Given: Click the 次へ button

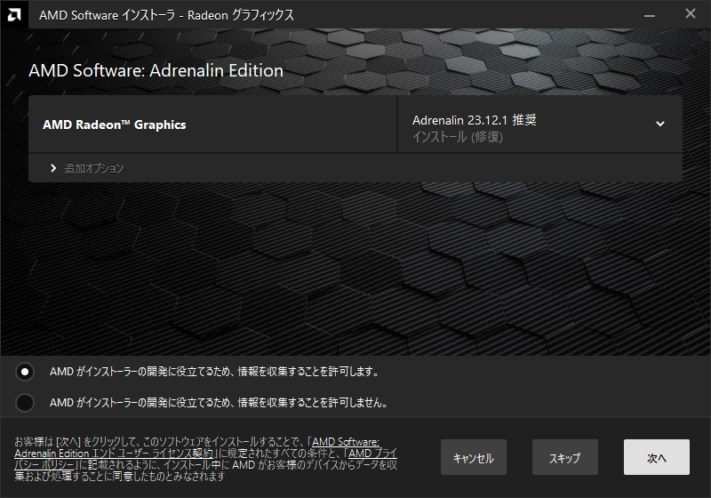Looking at the screenshot, I should [x=657, y=457].
